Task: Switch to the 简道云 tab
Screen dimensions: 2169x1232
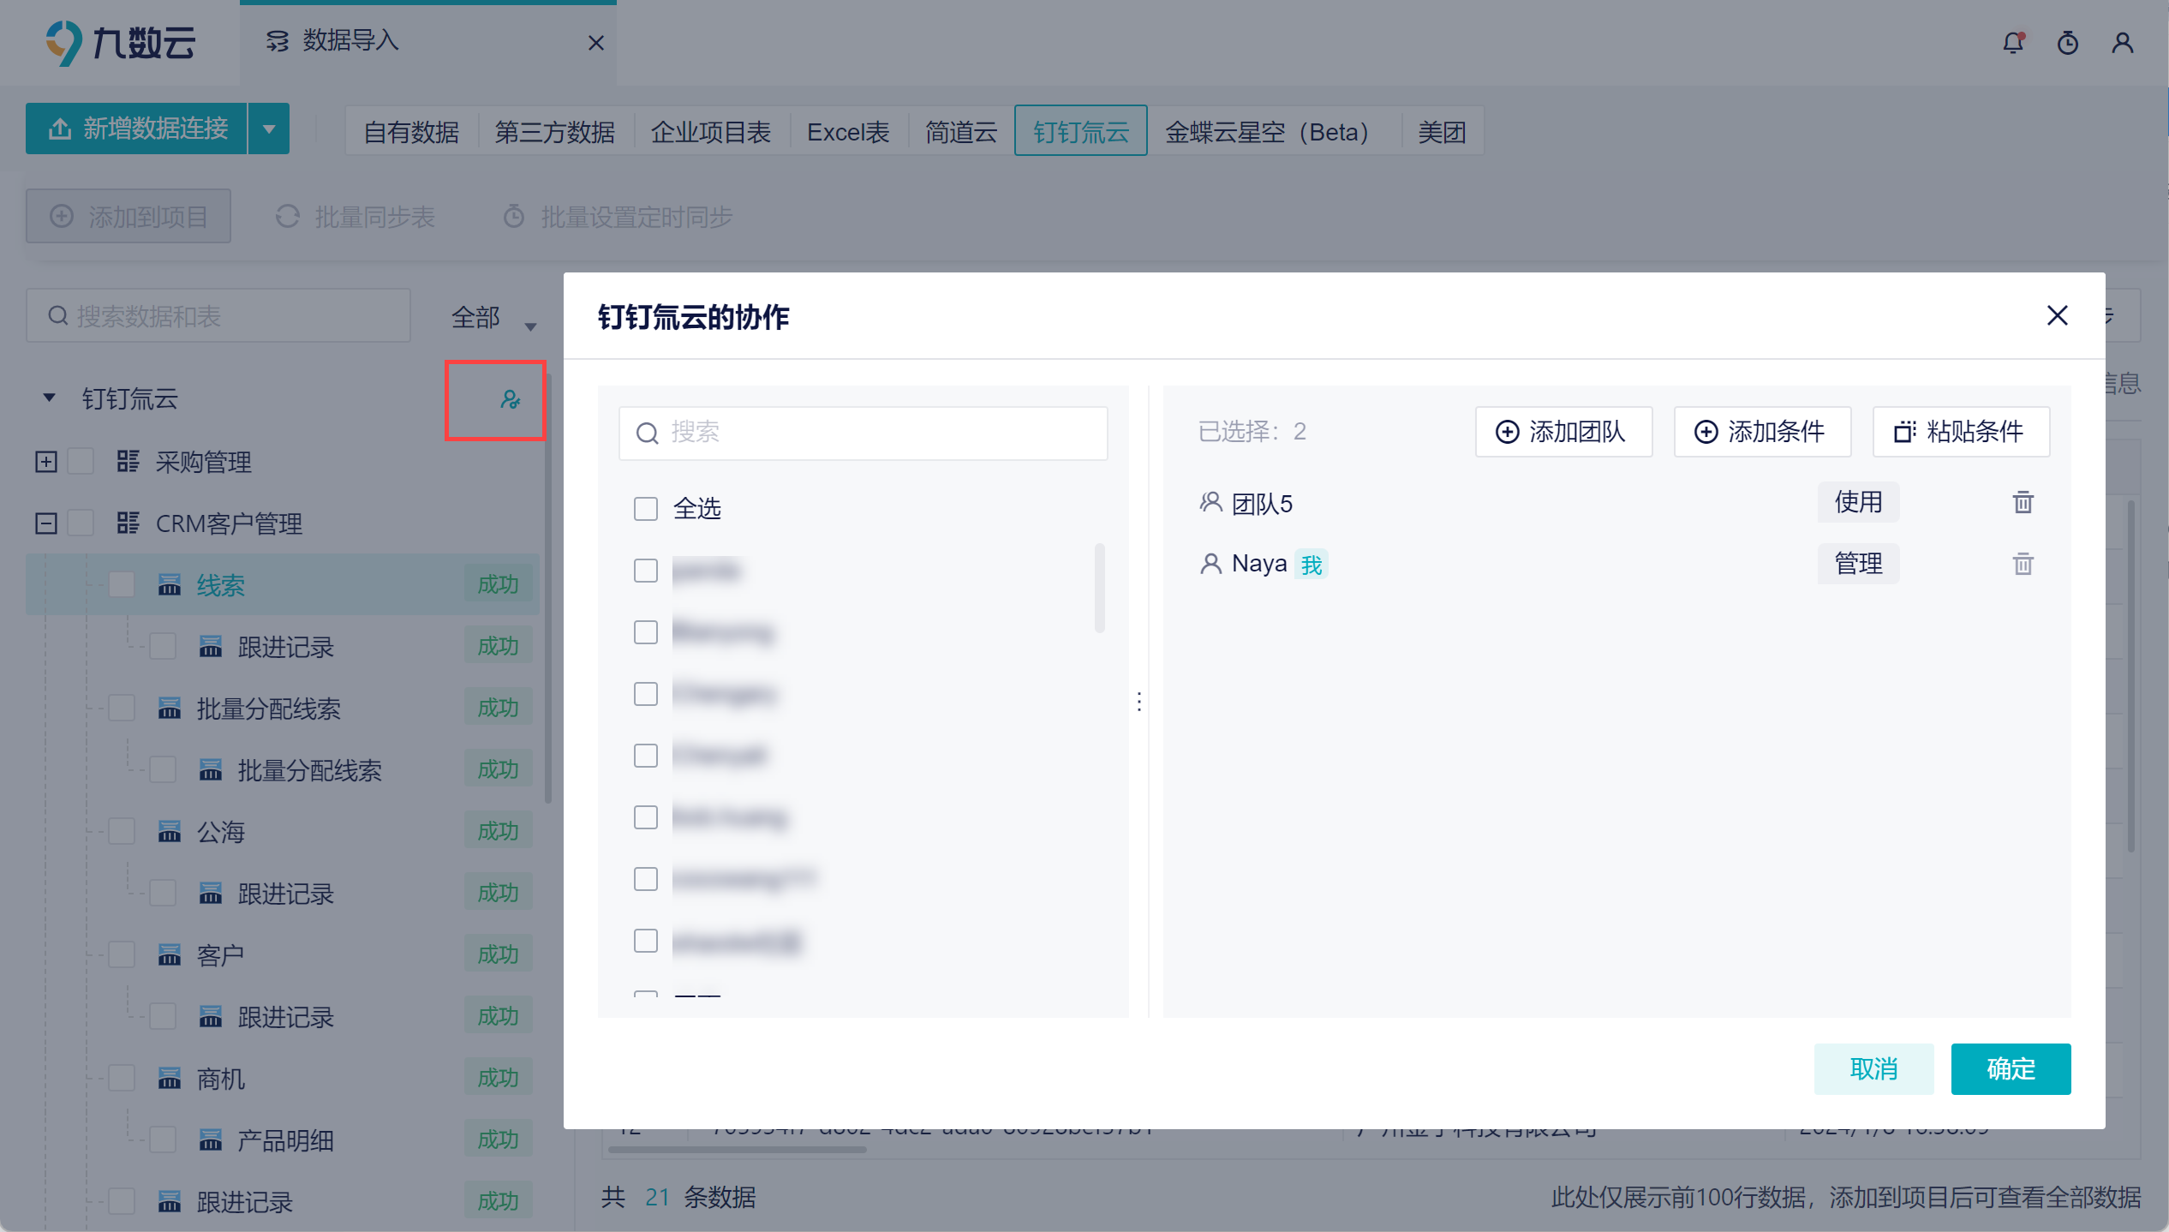Action: tap(961, 132)
